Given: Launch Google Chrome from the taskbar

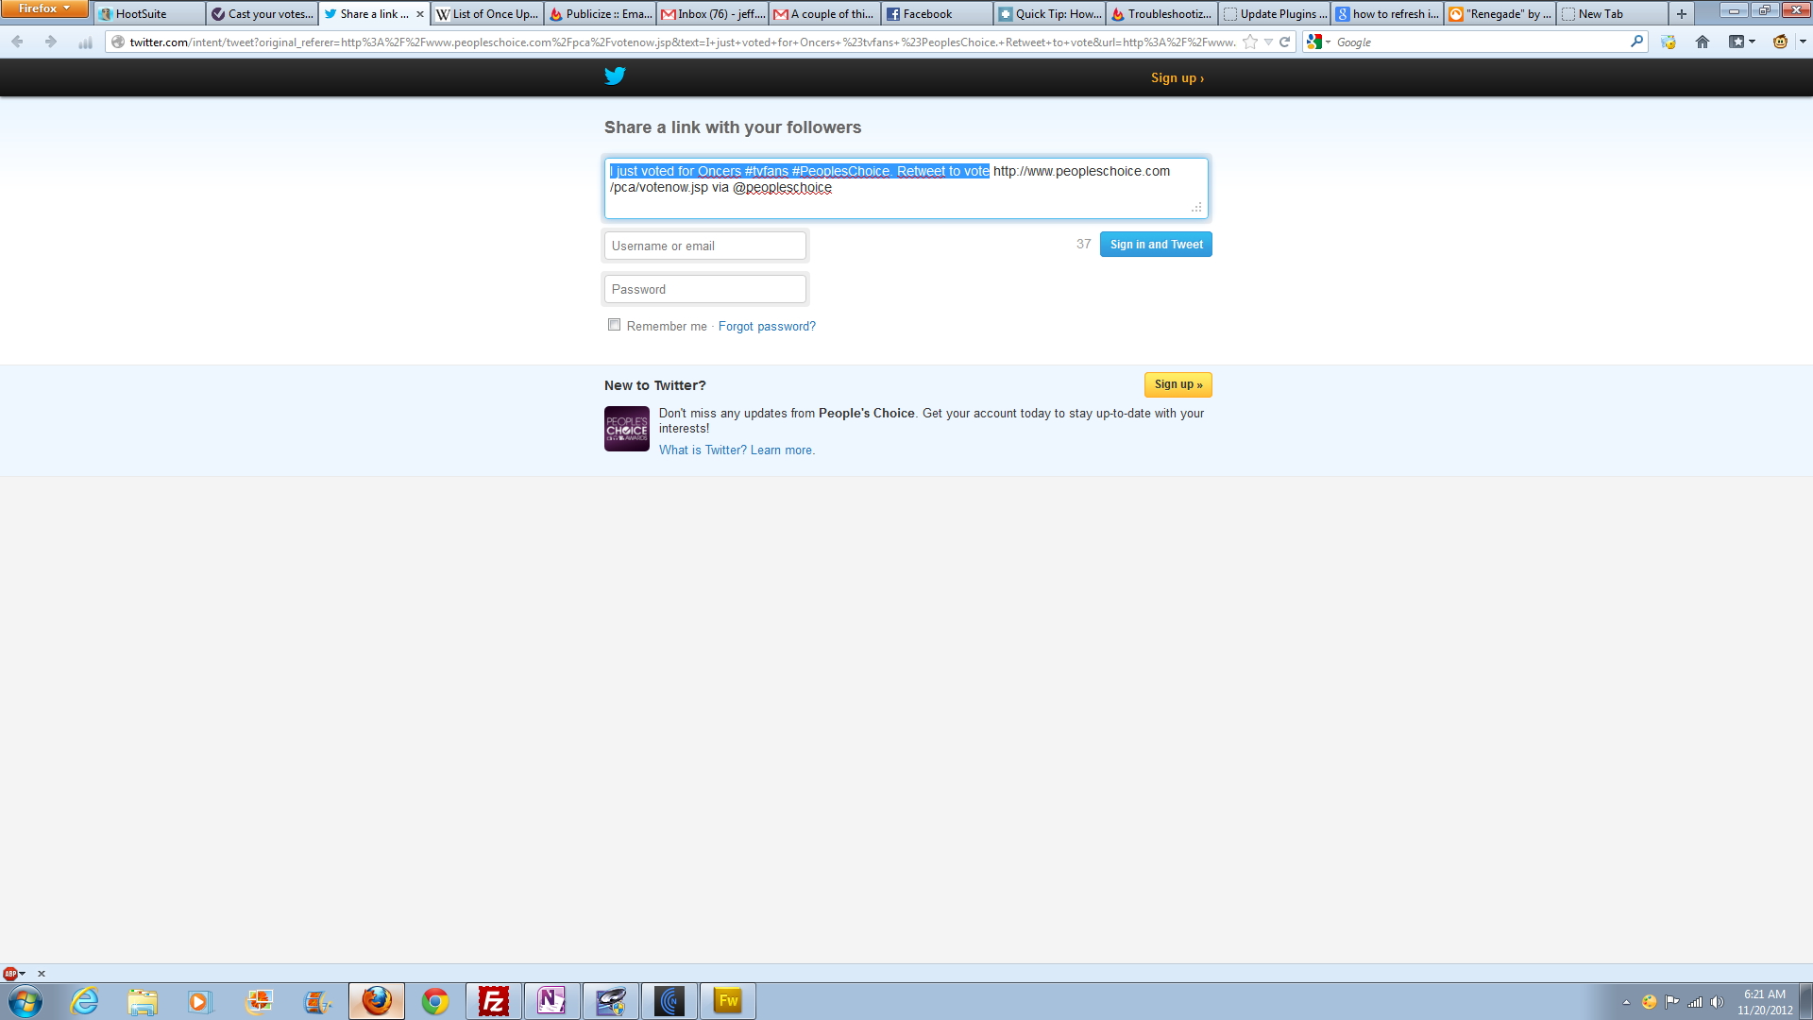Looking at the screenshot, I should click(434, 1001).
